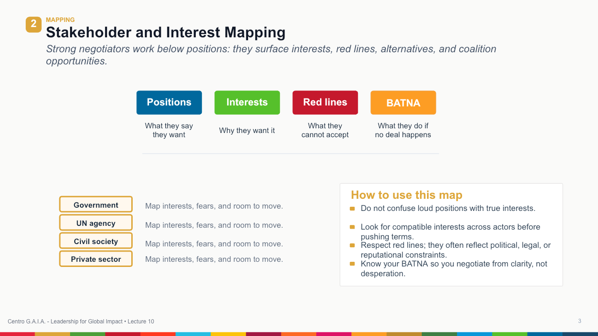Click bullet marker beside 'Respect red lines'

352,245
